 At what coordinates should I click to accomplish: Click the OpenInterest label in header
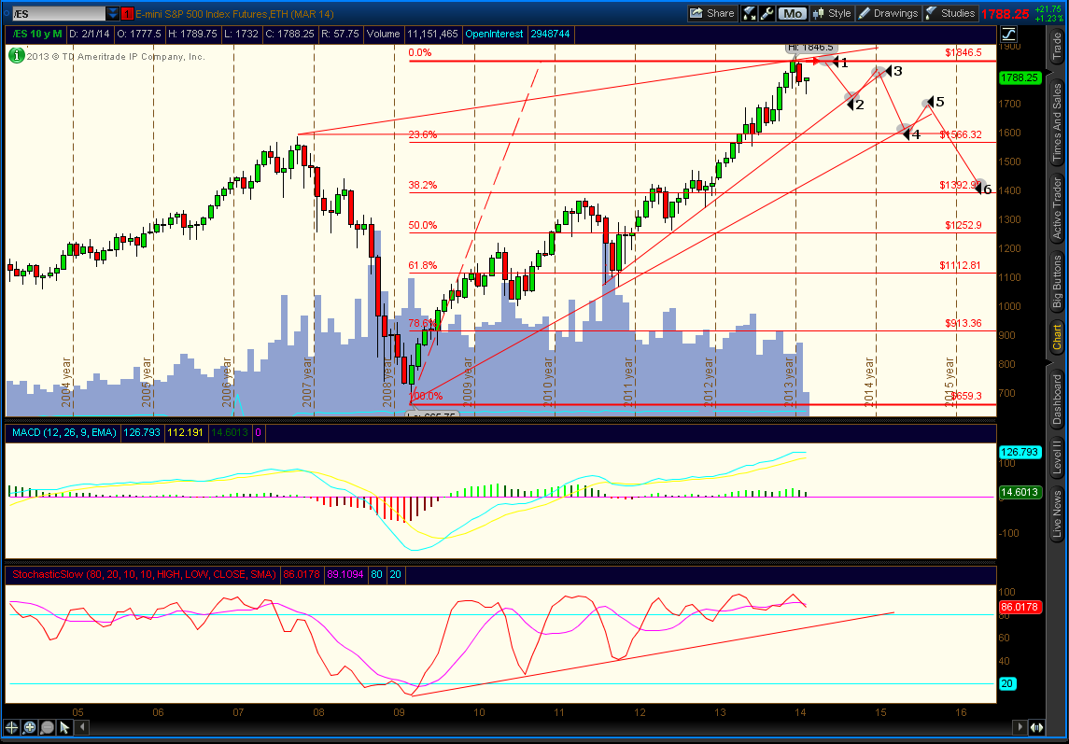tap(494, 34)
